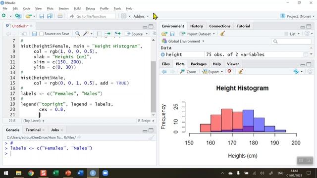Go to the previous plot arrow
The height and width of the screenshot is (178, 317).
tap(164, 72)
